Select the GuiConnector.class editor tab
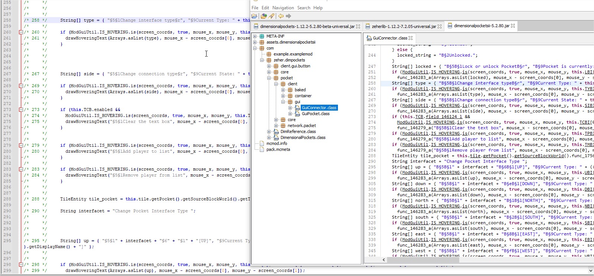The height and width of the screenshot is (276, 594). 390,38
